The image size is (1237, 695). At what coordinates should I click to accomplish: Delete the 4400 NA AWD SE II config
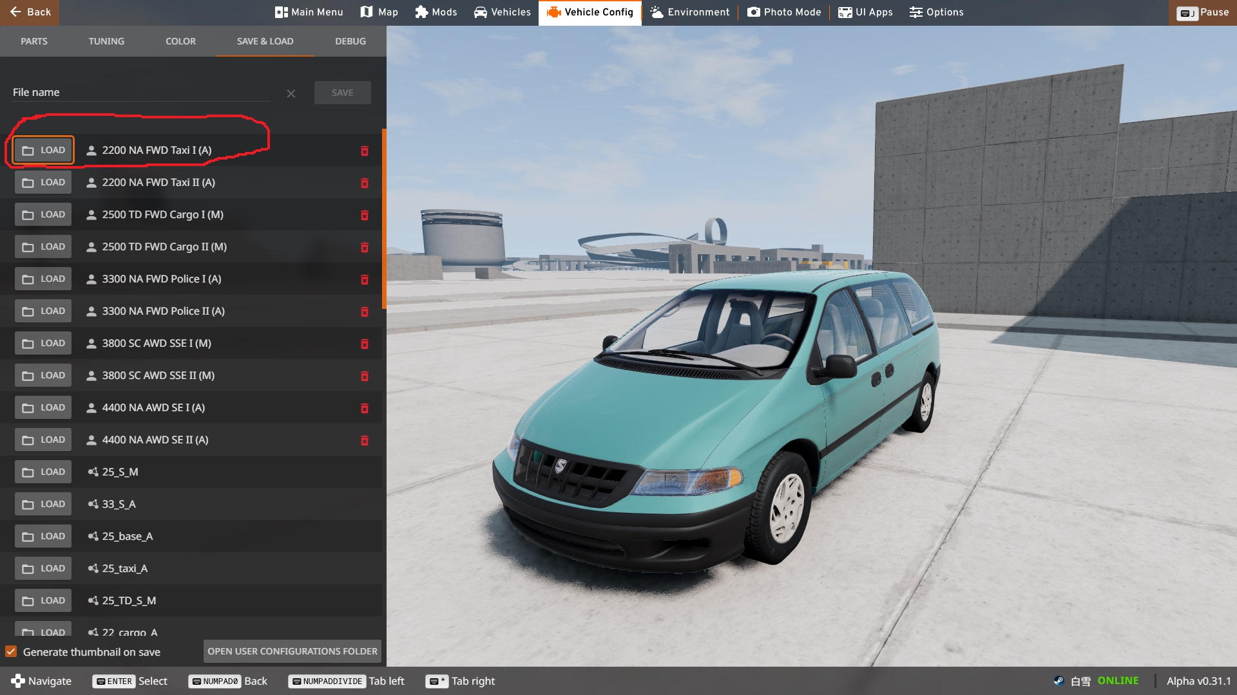[364, 440]
